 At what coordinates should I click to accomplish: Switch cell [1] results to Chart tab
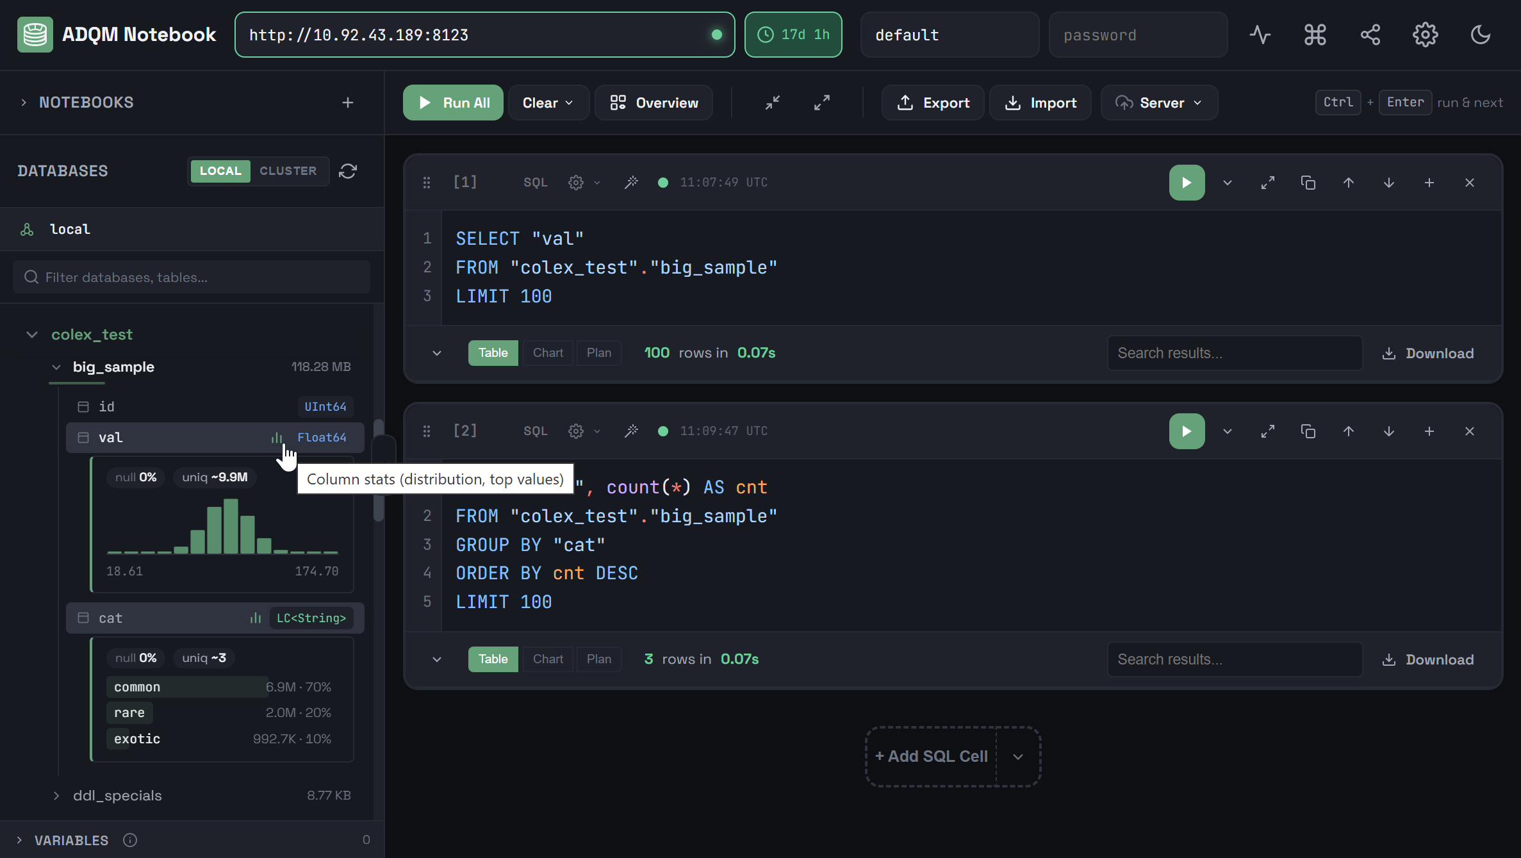click(548, 353)
